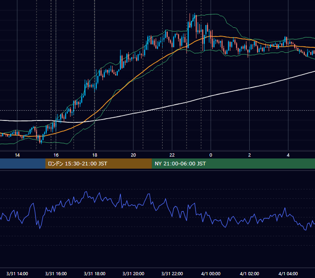315x278 pixels.
Task: Click the 3/31 20:00 time label
Action: [x=133, y=273]
